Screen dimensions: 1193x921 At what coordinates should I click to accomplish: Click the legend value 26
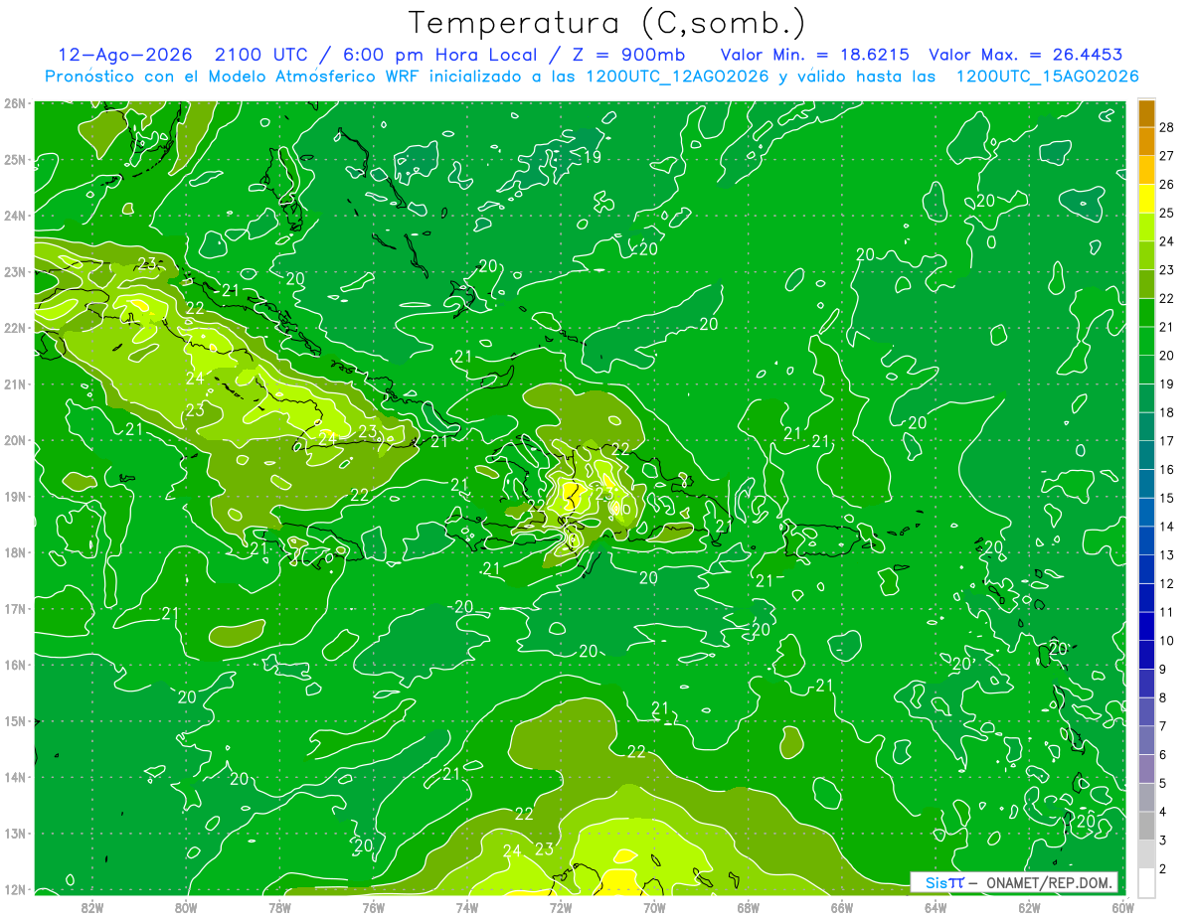(1166, 184)
